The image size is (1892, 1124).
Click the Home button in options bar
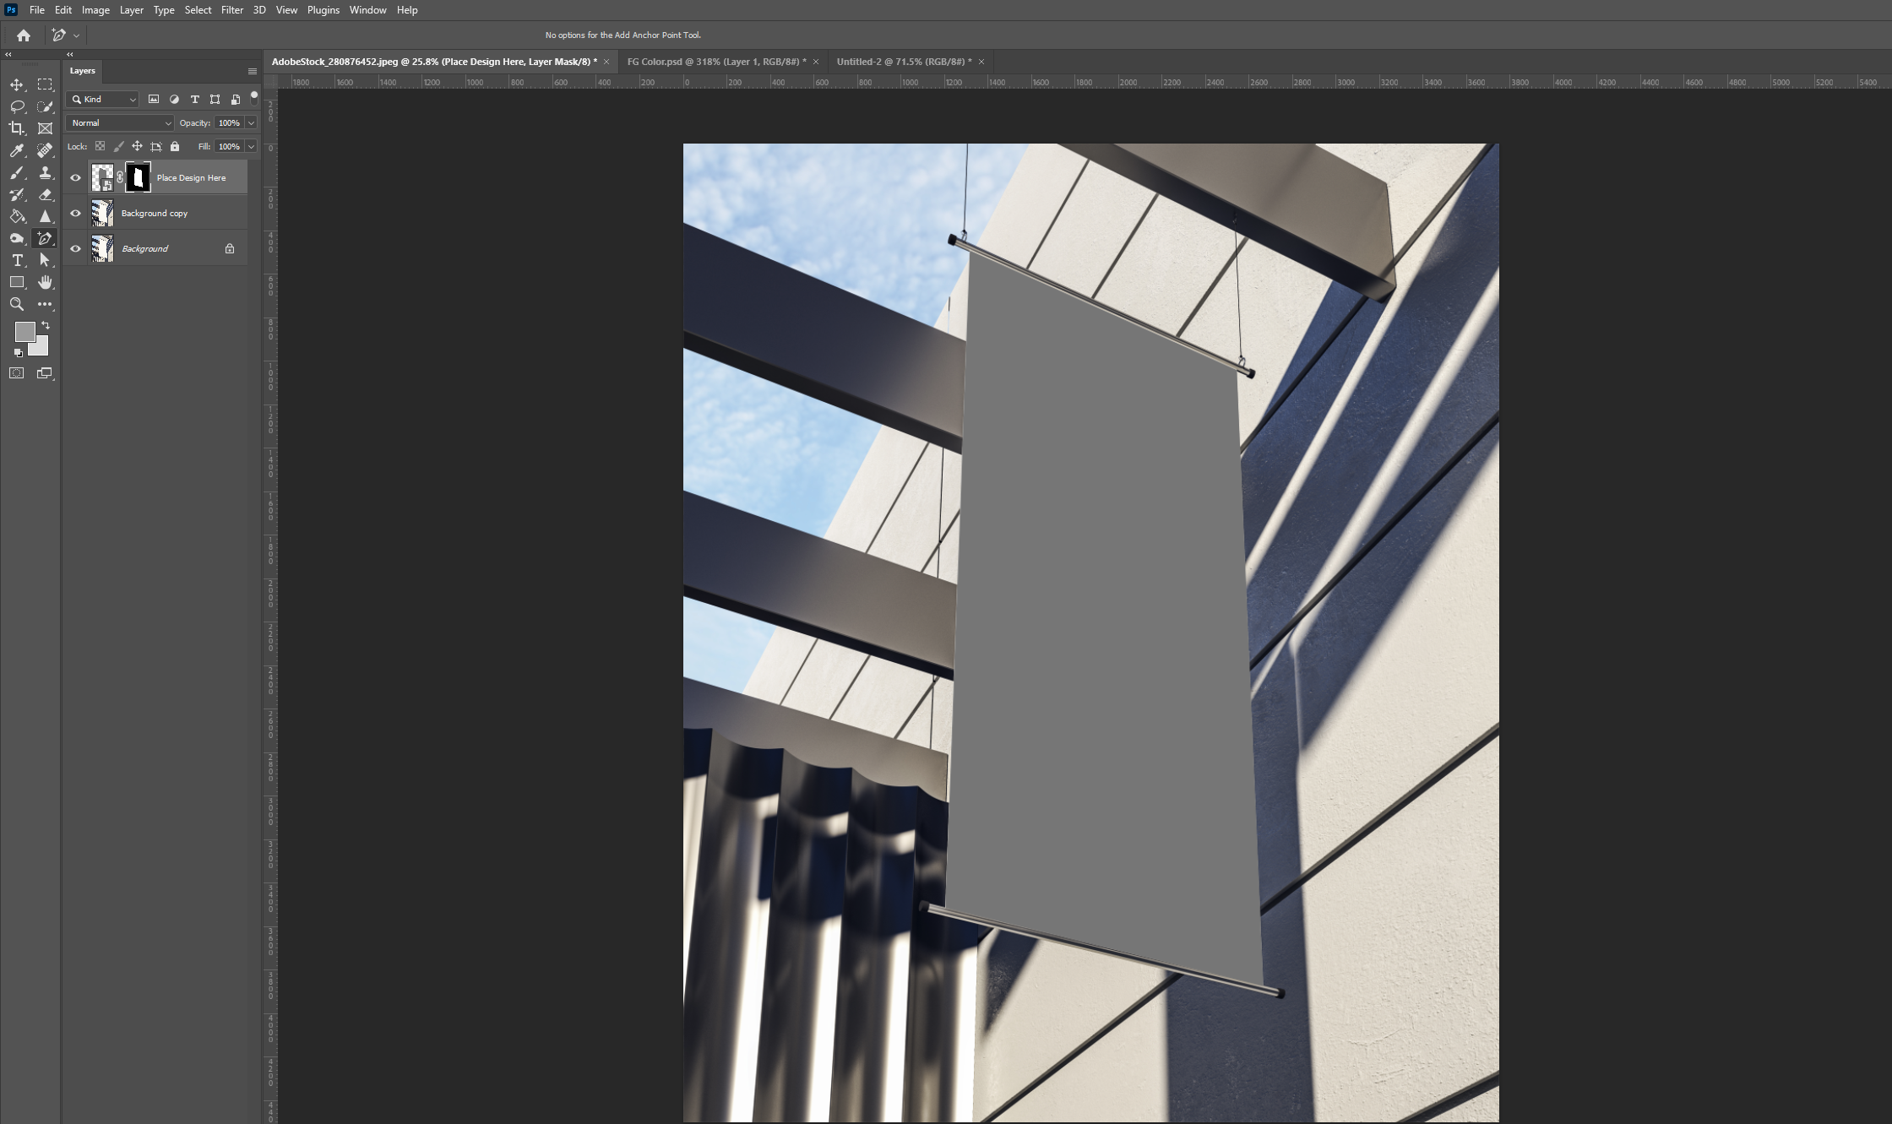tap(24, 35)
